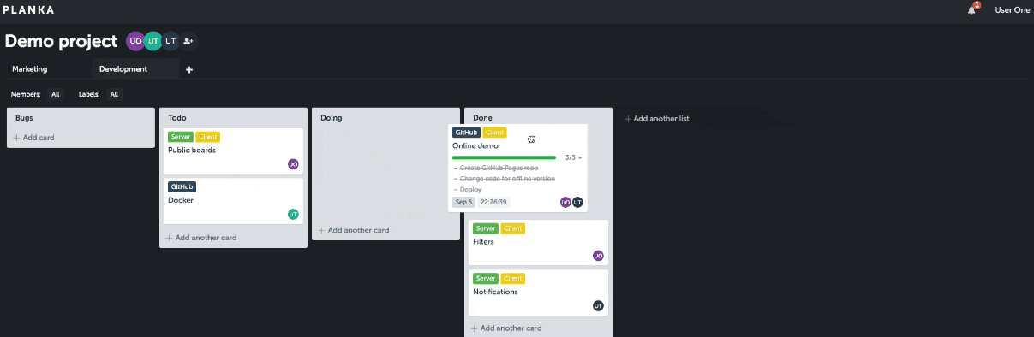Screen dimensions: 1034x337
Task: Click the add member icon beside project avatars
Action: pos(188,40)
